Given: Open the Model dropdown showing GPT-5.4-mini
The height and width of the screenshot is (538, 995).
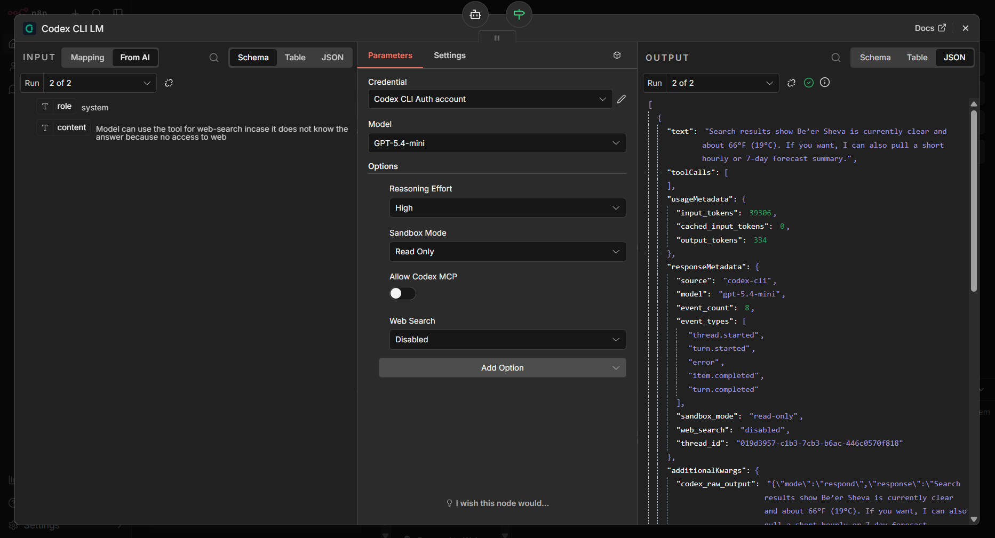Looking at the screenshot, I should 497,143.
